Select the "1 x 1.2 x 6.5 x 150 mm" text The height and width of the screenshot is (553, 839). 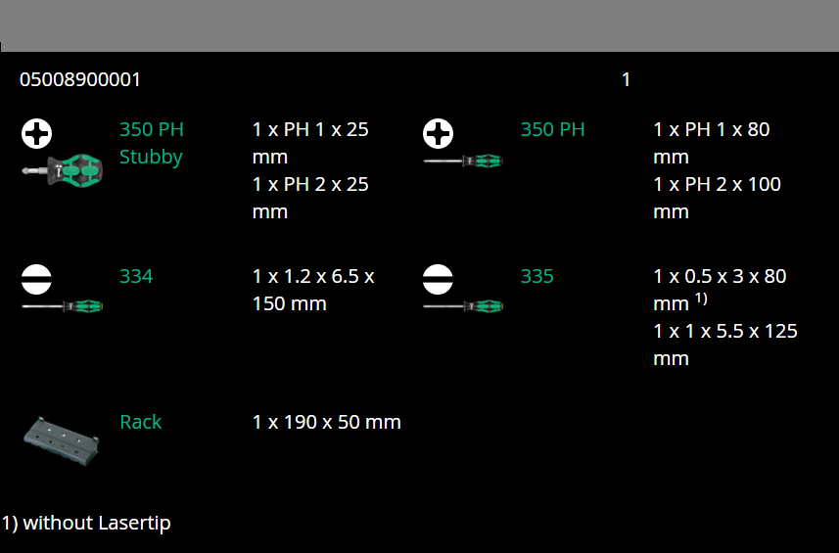[x=313, y=290]
